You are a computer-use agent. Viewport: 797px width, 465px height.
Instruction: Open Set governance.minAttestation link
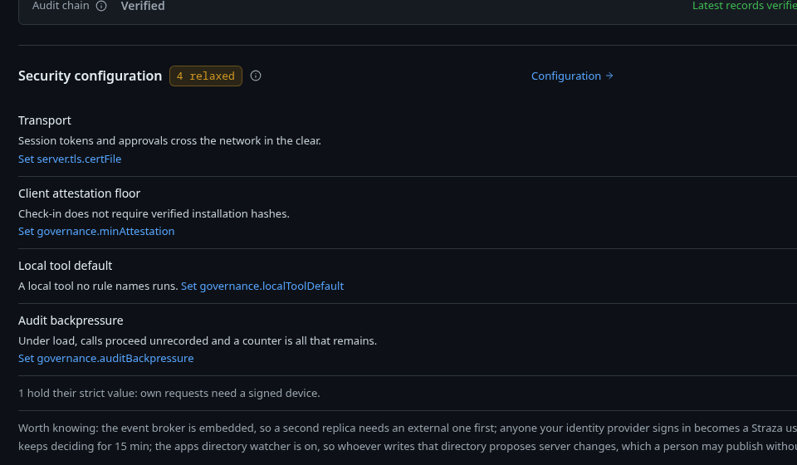coord(96,231)
